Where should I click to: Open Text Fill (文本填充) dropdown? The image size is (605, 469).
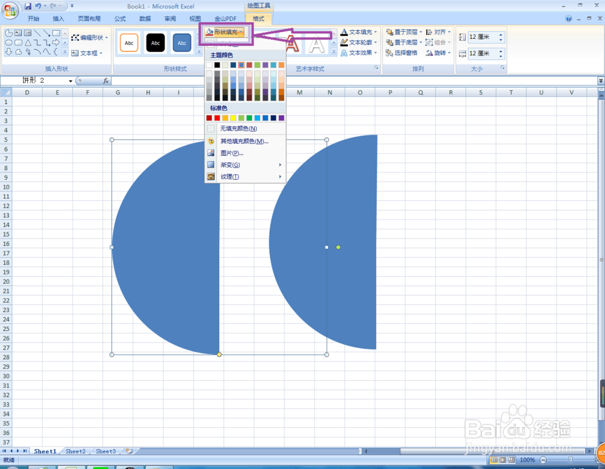[359, 32]
